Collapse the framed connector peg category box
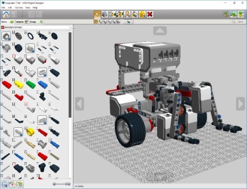This screenshot has height=189, width=247. point(18,132)
